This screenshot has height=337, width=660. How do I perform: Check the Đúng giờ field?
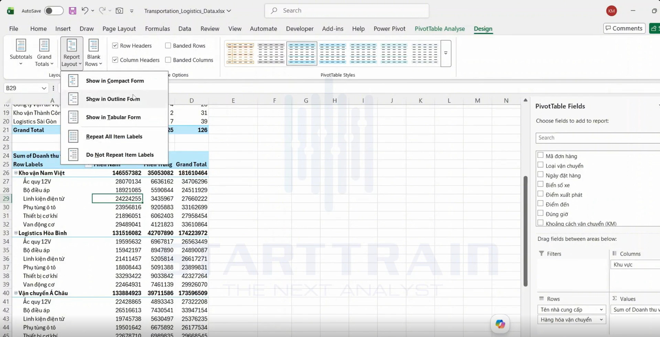540,213
